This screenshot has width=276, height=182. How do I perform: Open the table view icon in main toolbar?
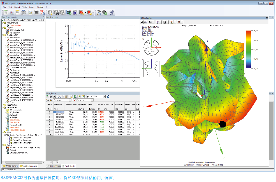(6, 12)
